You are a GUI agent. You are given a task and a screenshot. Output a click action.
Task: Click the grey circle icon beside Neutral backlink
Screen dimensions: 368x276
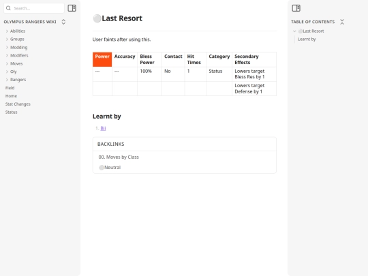click(102, 168)
